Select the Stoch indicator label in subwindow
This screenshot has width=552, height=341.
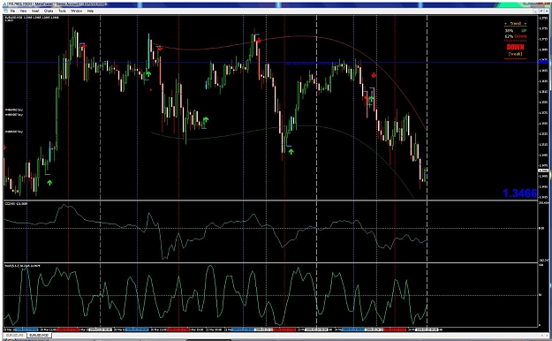click(22, 266)
